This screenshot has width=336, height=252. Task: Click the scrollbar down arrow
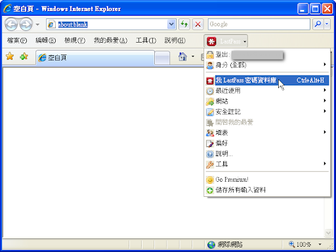coord(328,233)
